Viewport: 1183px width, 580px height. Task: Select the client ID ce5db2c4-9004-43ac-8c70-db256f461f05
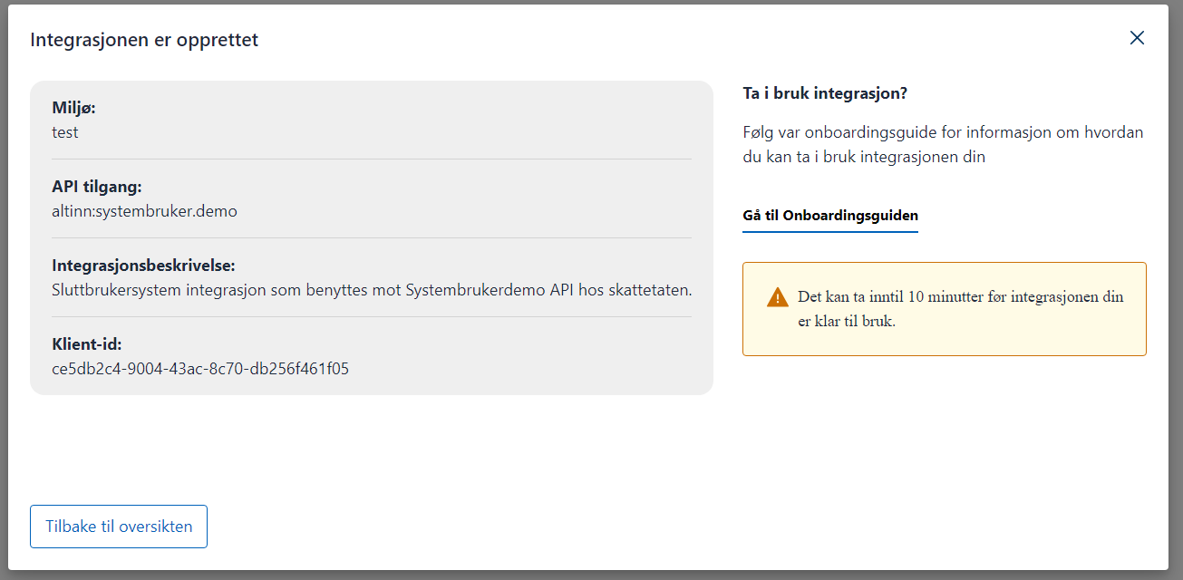(200, 369)
